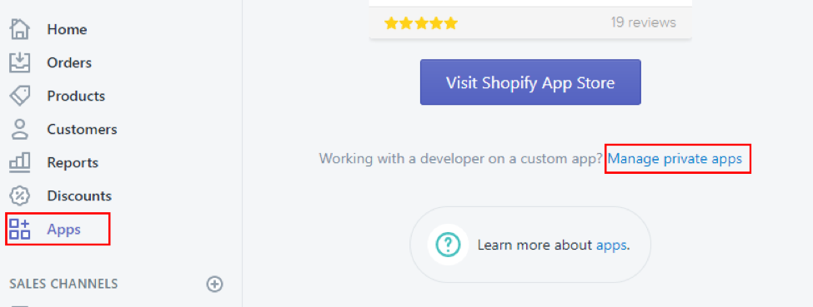This screenshot has width=813, height=307.
Task: Follow the 'apps' link in Learn more
Action: tap(611, 245)
